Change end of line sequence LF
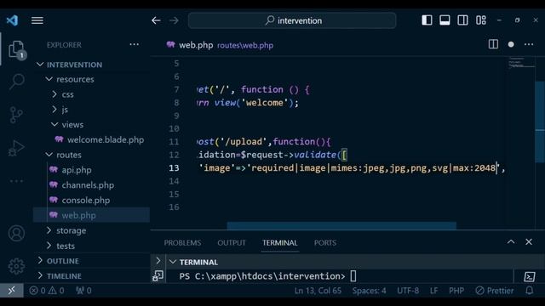The image size is (545, 306). click(433, 291)
